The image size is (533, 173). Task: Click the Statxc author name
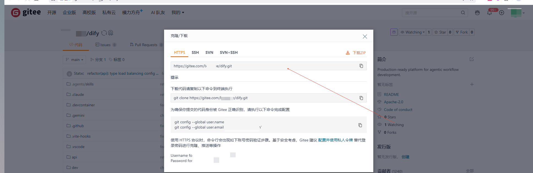coord(79,73)
